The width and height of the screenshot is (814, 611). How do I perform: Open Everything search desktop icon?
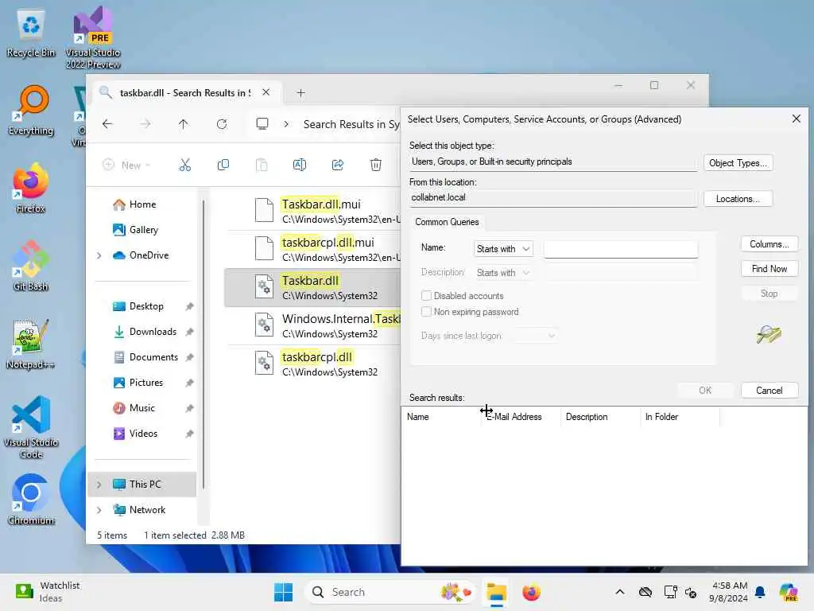[31, 111]
